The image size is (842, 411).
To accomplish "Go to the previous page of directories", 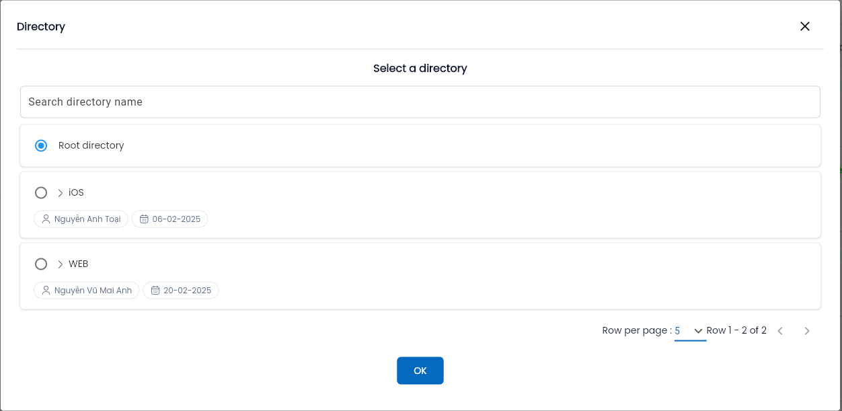I will click(x=780, y=331).
